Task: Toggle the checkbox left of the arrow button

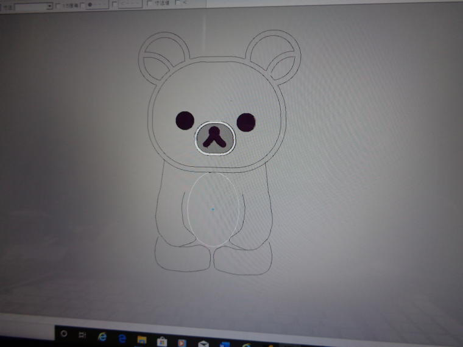Action: (x=115, y=4)
